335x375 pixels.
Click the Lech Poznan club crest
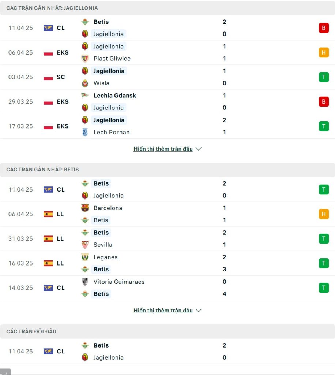(x=85, y=132)
